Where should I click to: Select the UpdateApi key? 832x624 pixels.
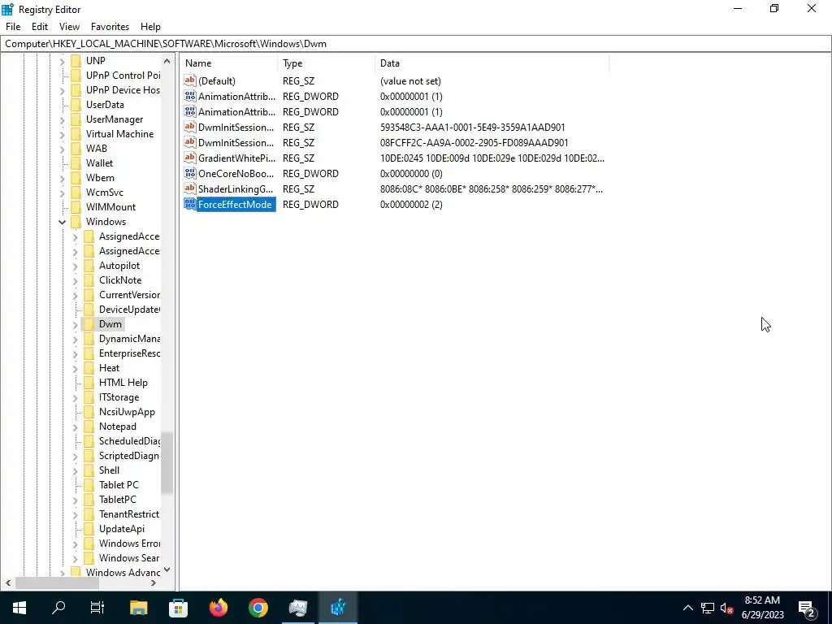pos(122,529)
